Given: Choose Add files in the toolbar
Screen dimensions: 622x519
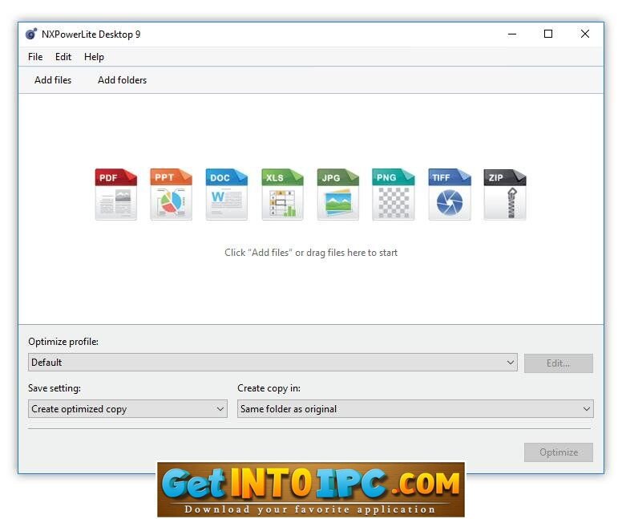Looking at the screenshot, I should point(53,80).
